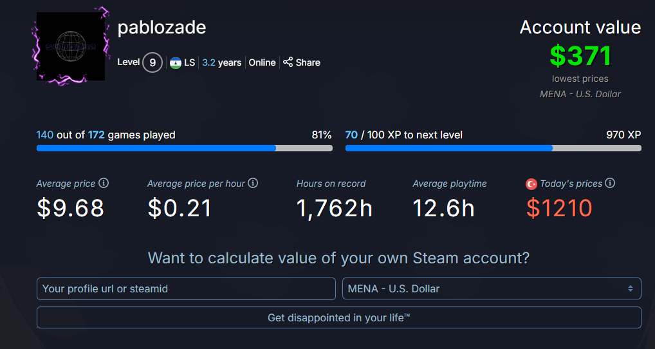Click the Turkey flag icon
The image size is (655, 349).
pos(531,184)
